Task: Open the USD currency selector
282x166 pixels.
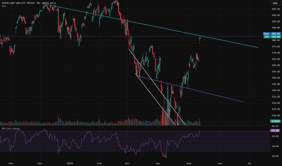Action: point(275,3)
